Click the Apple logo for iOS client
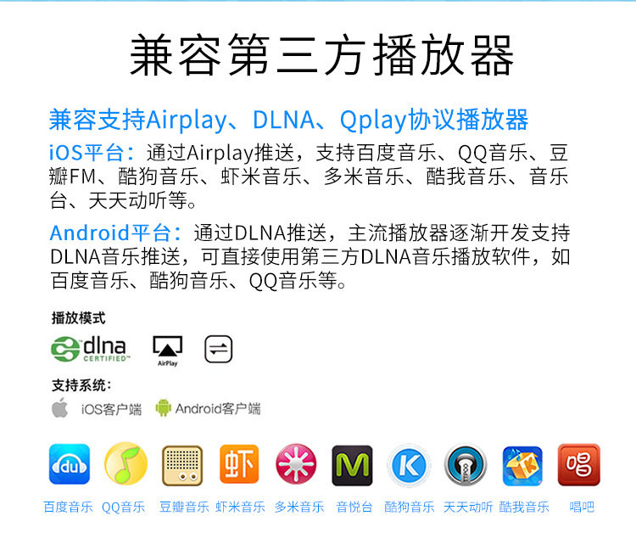 pos(60,407)
